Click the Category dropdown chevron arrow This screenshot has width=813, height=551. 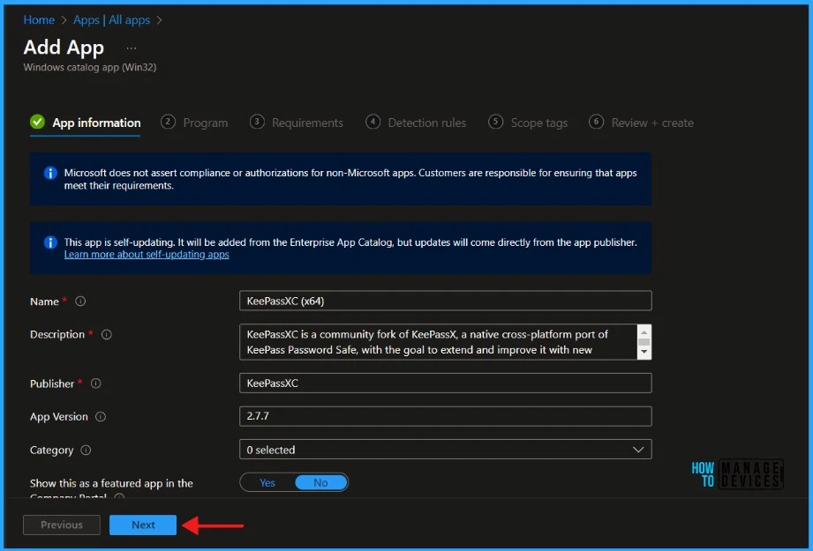coord(638,450)
